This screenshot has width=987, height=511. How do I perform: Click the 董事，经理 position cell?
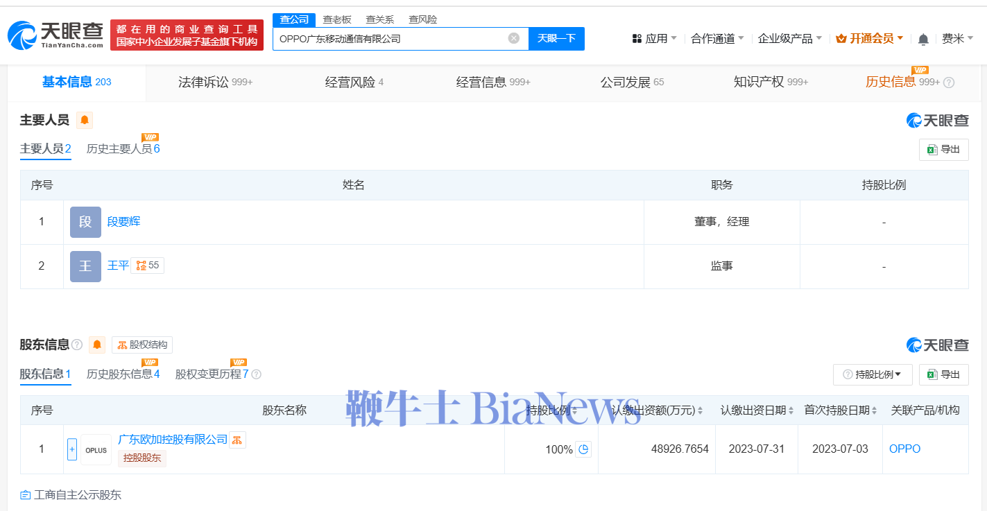click(x=721, y=222)
